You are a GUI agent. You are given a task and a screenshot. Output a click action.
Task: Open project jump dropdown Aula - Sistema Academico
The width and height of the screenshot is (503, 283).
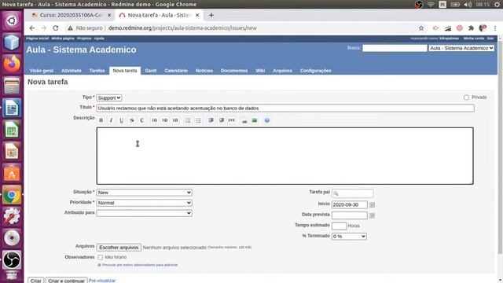coord(461,48)
